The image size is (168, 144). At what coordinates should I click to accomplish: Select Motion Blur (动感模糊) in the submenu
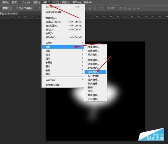[94, 64]
